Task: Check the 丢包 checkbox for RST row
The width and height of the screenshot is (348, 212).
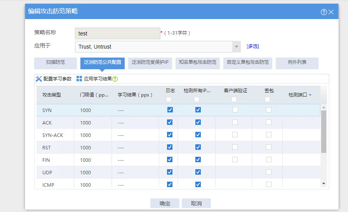Action: coord(268,147)
